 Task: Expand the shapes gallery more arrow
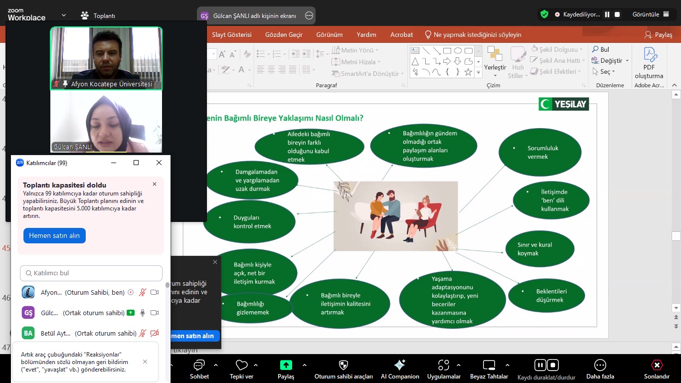pyautogui.click(x=479, y=72)
